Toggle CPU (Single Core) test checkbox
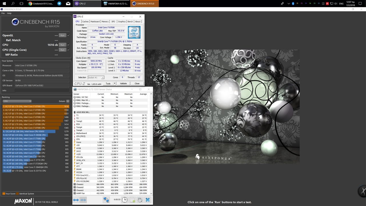The width and height of the screenshot is (366, 206). click(68, 49)
